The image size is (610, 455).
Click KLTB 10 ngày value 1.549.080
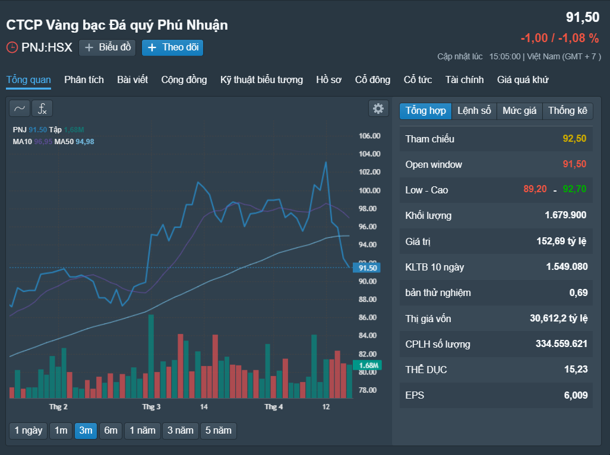click(x=567, y=266)
